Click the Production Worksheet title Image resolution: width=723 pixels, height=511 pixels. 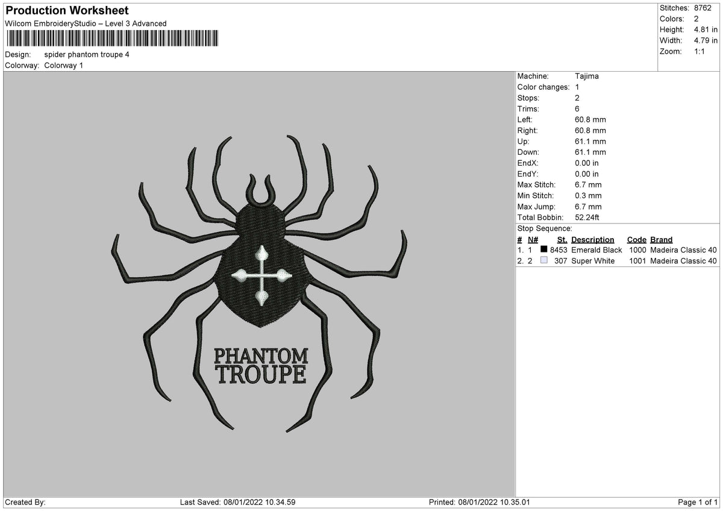point(66,10)
